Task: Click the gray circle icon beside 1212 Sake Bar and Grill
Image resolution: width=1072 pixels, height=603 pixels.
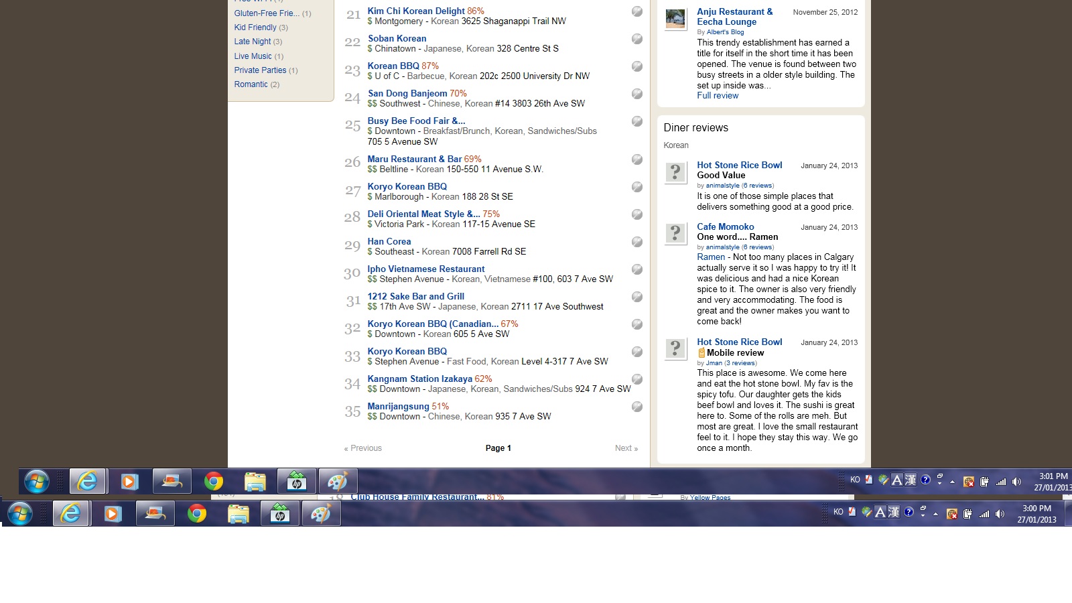Action: [x=637, y=297]
